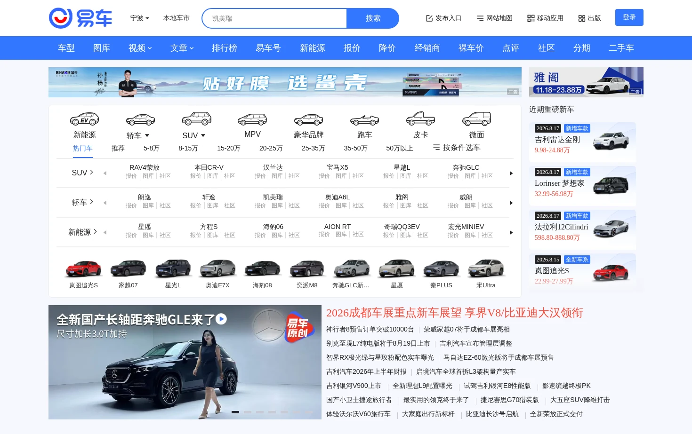Select the SUV body type icon
This screenshot has width=692, height=434.
[x=196, y=118]
